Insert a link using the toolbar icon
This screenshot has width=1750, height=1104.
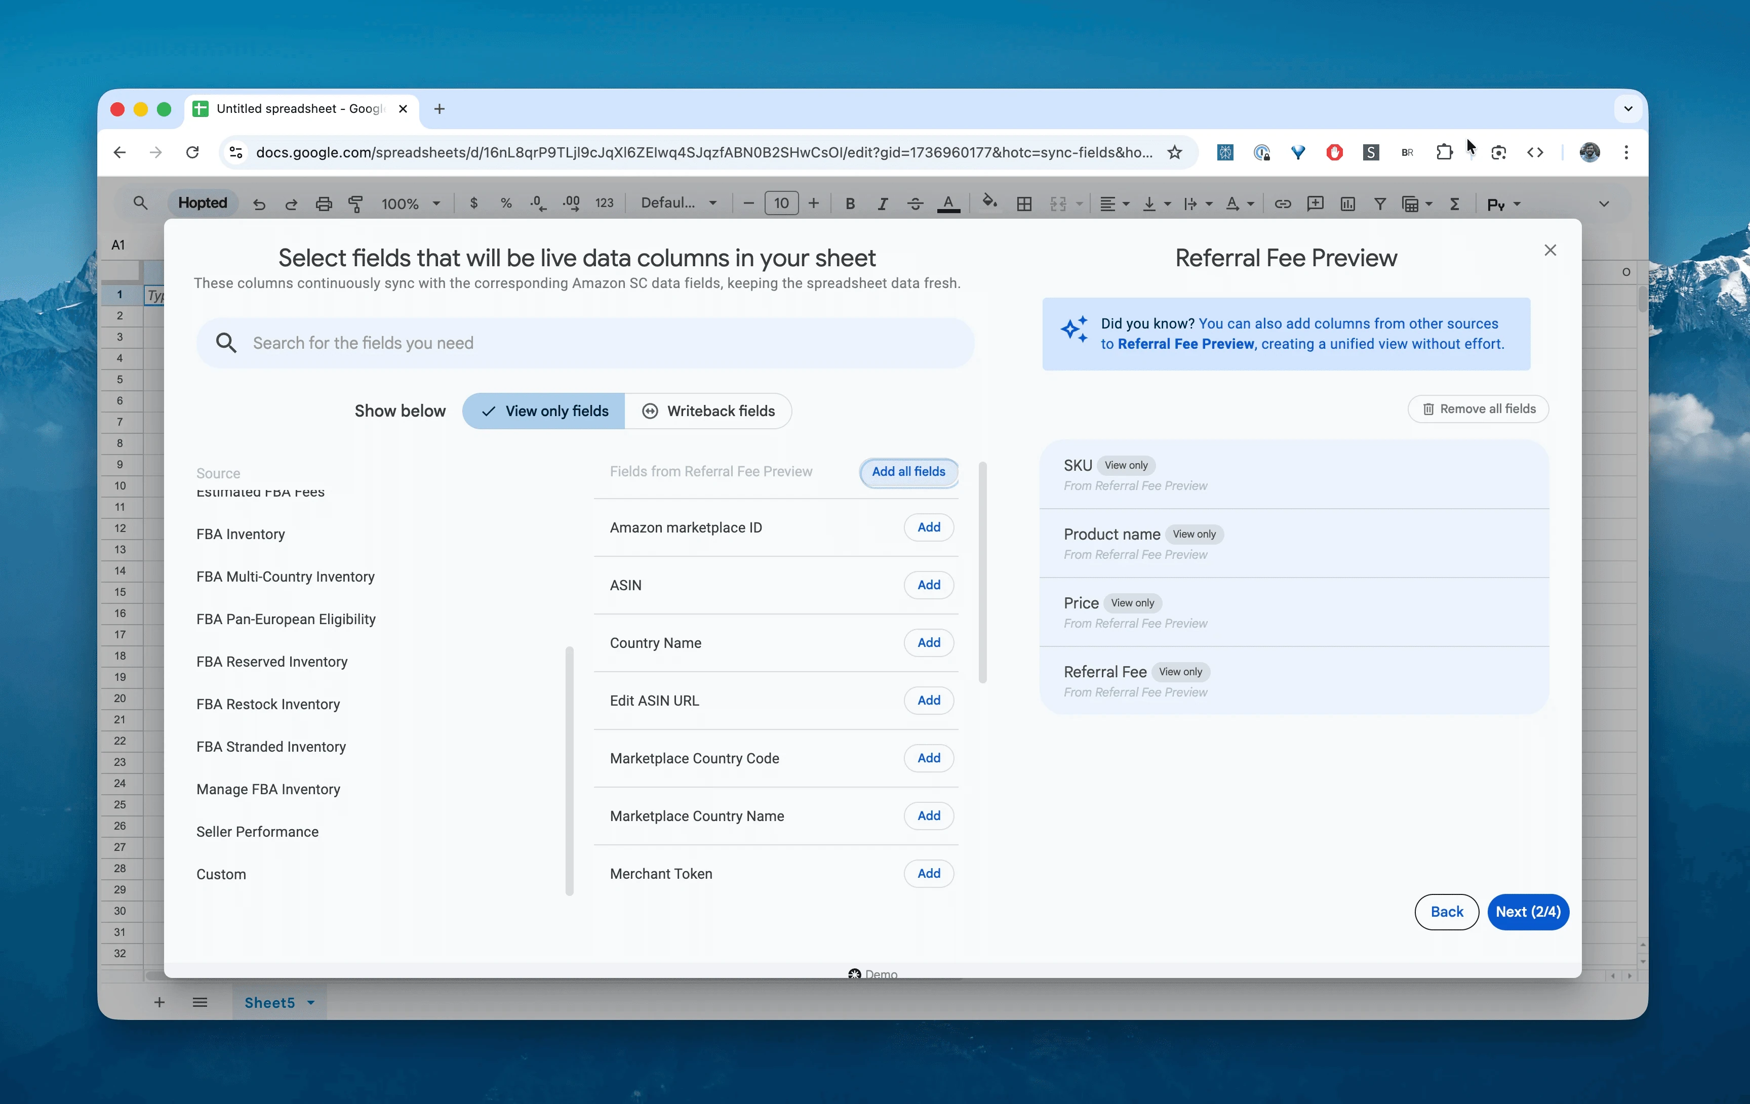tap(1283, 204)
